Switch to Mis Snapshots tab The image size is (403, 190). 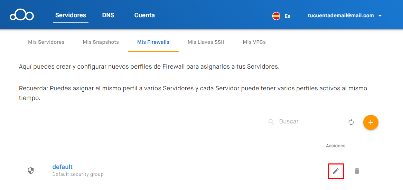click(x=101, y=42)
